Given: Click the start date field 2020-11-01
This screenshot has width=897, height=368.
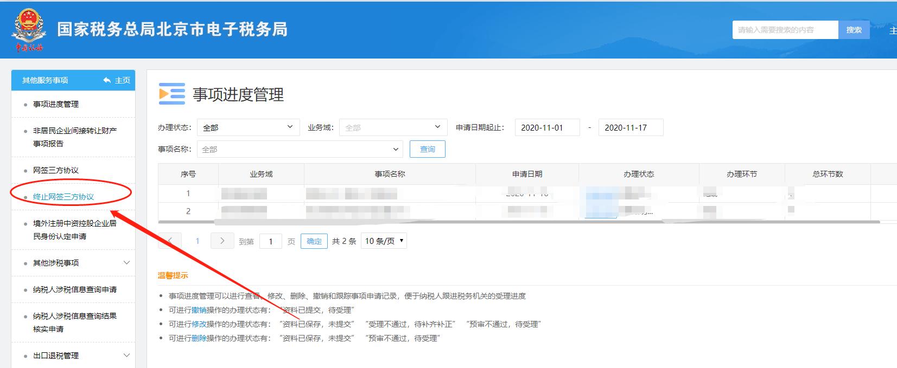Looking at the screenshot, I should [547, 127].
